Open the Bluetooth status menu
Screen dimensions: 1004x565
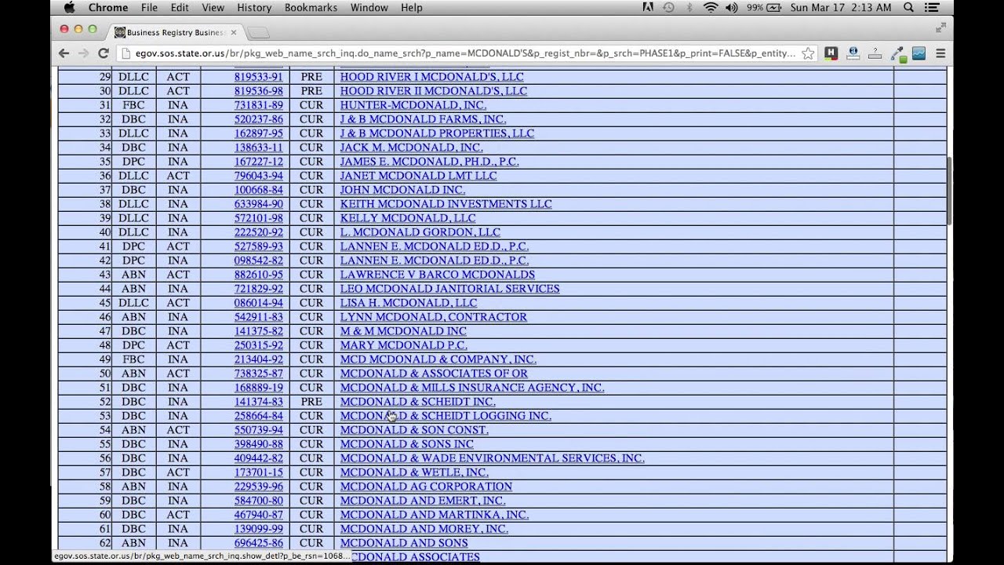(690, 7)
